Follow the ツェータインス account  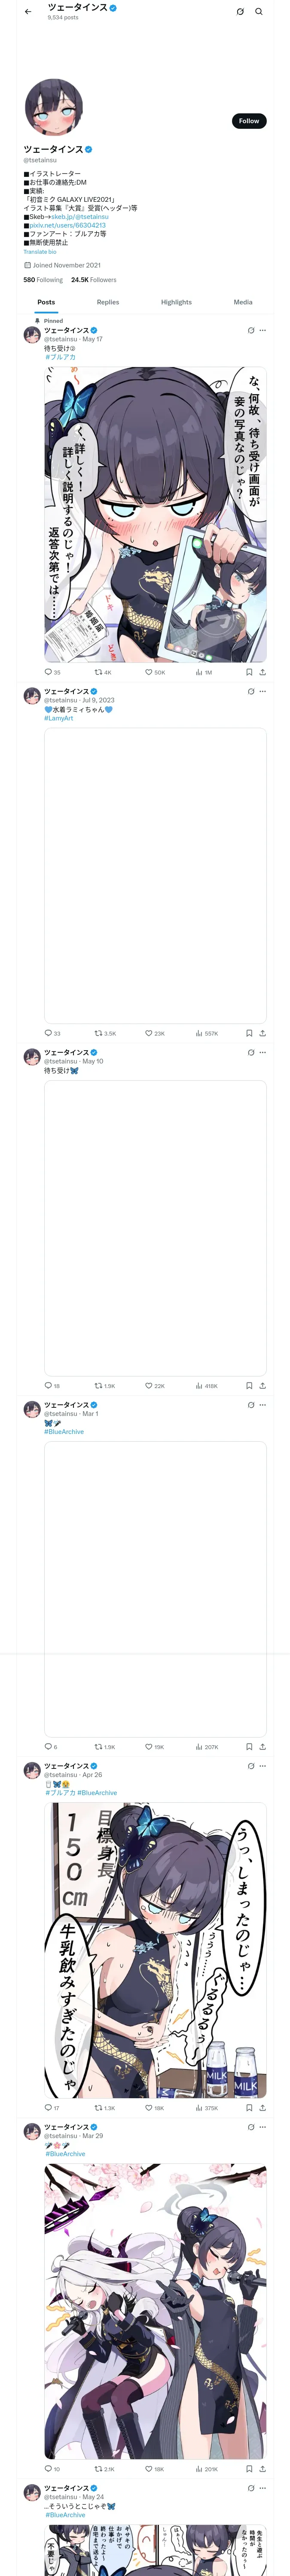(248, 121)
